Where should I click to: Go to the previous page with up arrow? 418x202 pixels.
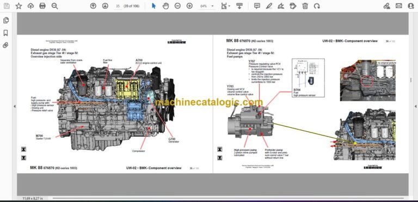coord(93,6)
